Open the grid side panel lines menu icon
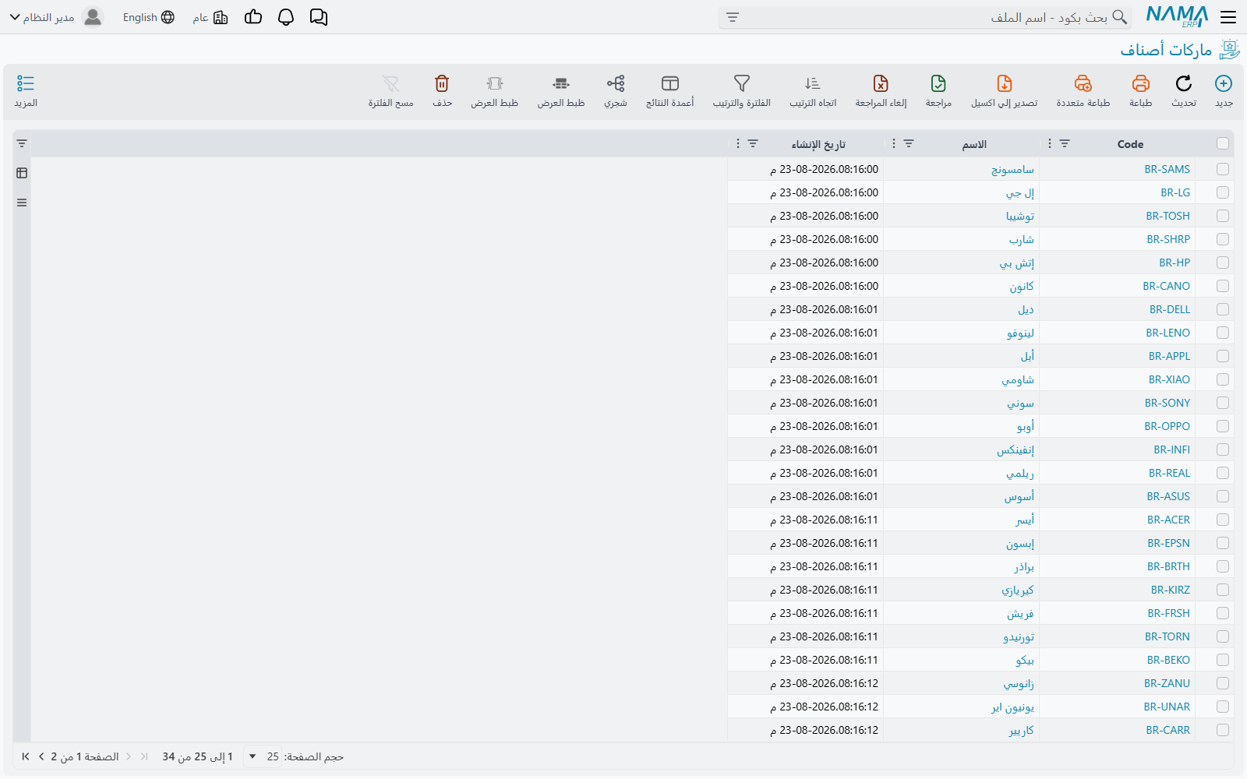This screenshot has height=779, width=1247. tap(22, 203)
